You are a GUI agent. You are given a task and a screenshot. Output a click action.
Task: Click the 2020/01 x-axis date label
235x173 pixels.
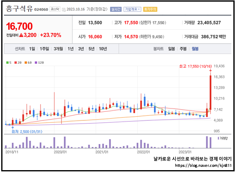click(x=60, y=152)
